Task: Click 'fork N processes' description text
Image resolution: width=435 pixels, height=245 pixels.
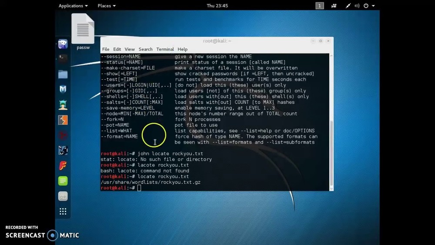Action: click(197, 119)
